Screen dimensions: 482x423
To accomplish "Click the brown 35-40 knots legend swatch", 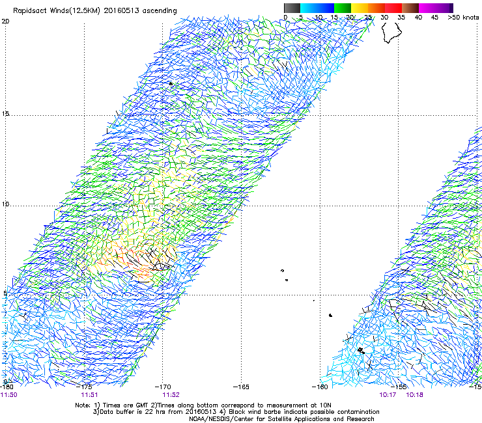I will (410, 8).
